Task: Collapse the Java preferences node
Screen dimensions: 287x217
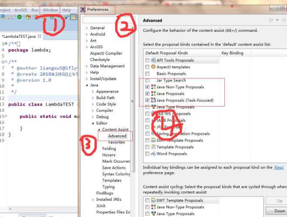Action: [87, 85]
